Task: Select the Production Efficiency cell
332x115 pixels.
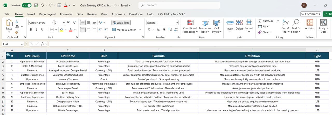Action: pyautogui.click(x=68, y=62)
